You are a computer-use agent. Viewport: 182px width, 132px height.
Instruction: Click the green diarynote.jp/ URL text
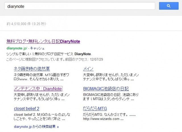pos(17,48)
